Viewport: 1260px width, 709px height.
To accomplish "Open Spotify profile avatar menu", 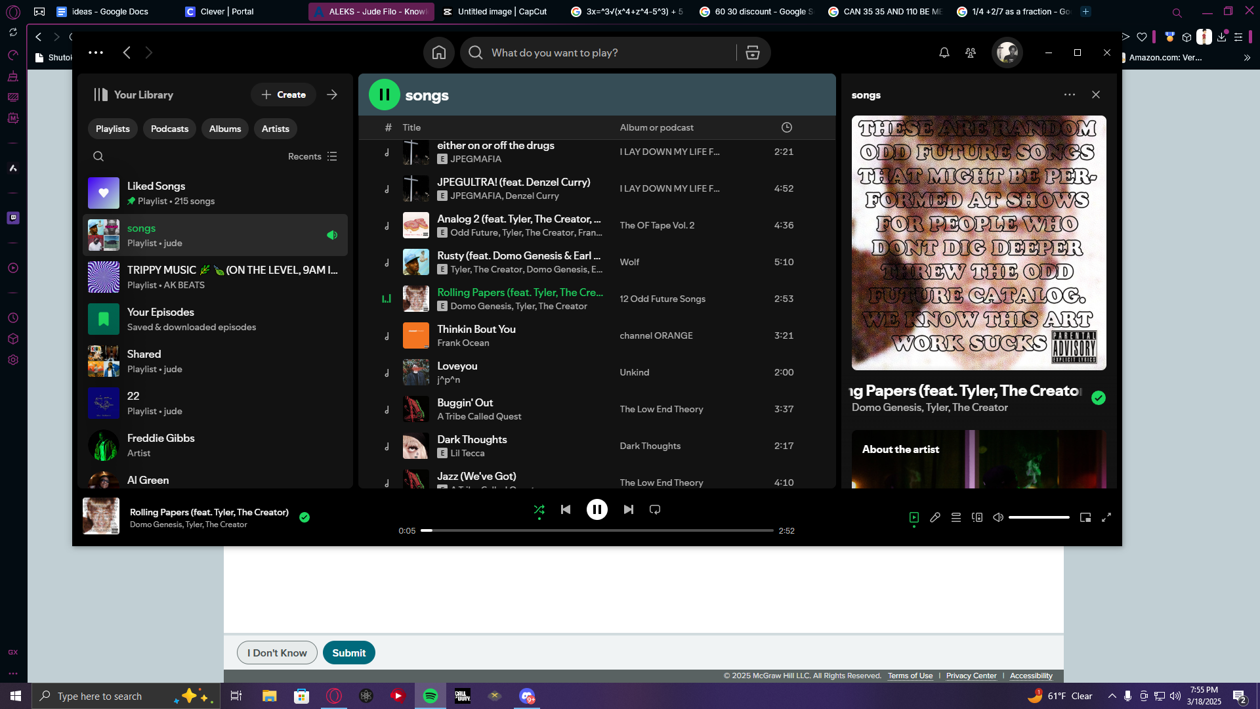I will coord(1007,53).
